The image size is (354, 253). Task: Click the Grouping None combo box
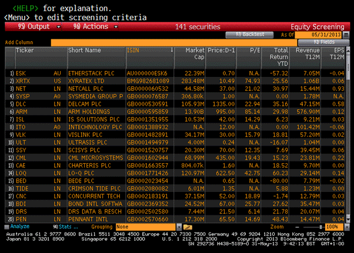(x=146, y=227)
